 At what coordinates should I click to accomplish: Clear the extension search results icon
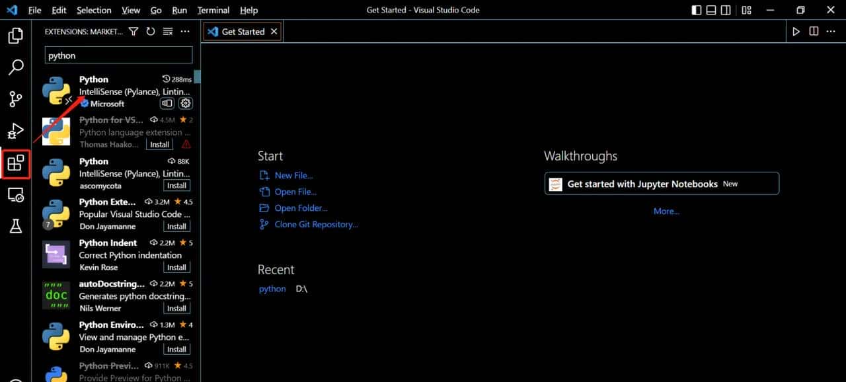point(167,31)
